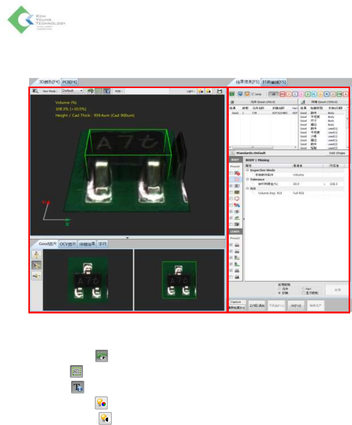Collapse the Inspection Mode group
This screenshot has width=352, height=425.
click(x=247, y=170)
